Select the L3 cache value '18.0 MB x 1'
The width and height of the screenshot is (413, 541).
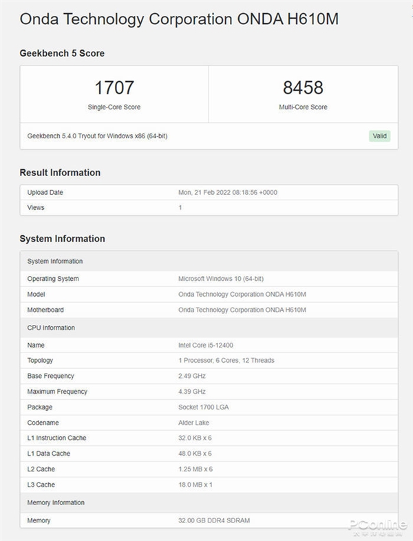pyautogui.click(x=195, y=485)
